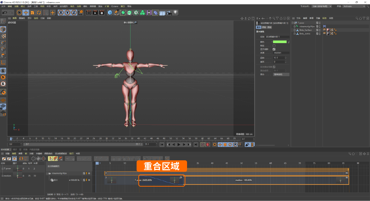
Task: Click the Undo arrow in the top toolbar
Action: tap(5, 12)
